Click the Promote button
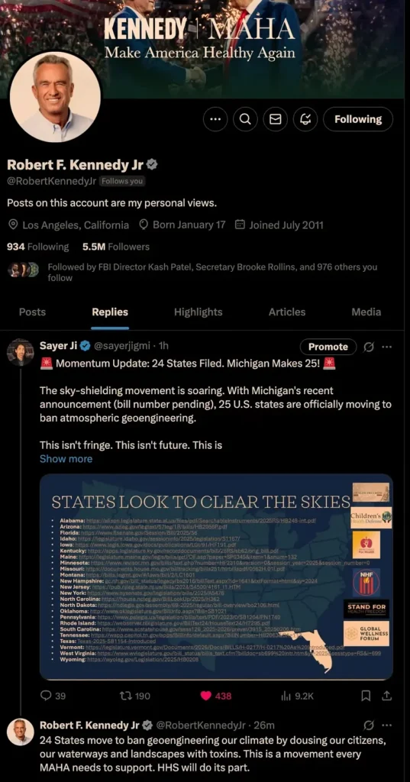 pyautogui.click(x=328, y=347)
